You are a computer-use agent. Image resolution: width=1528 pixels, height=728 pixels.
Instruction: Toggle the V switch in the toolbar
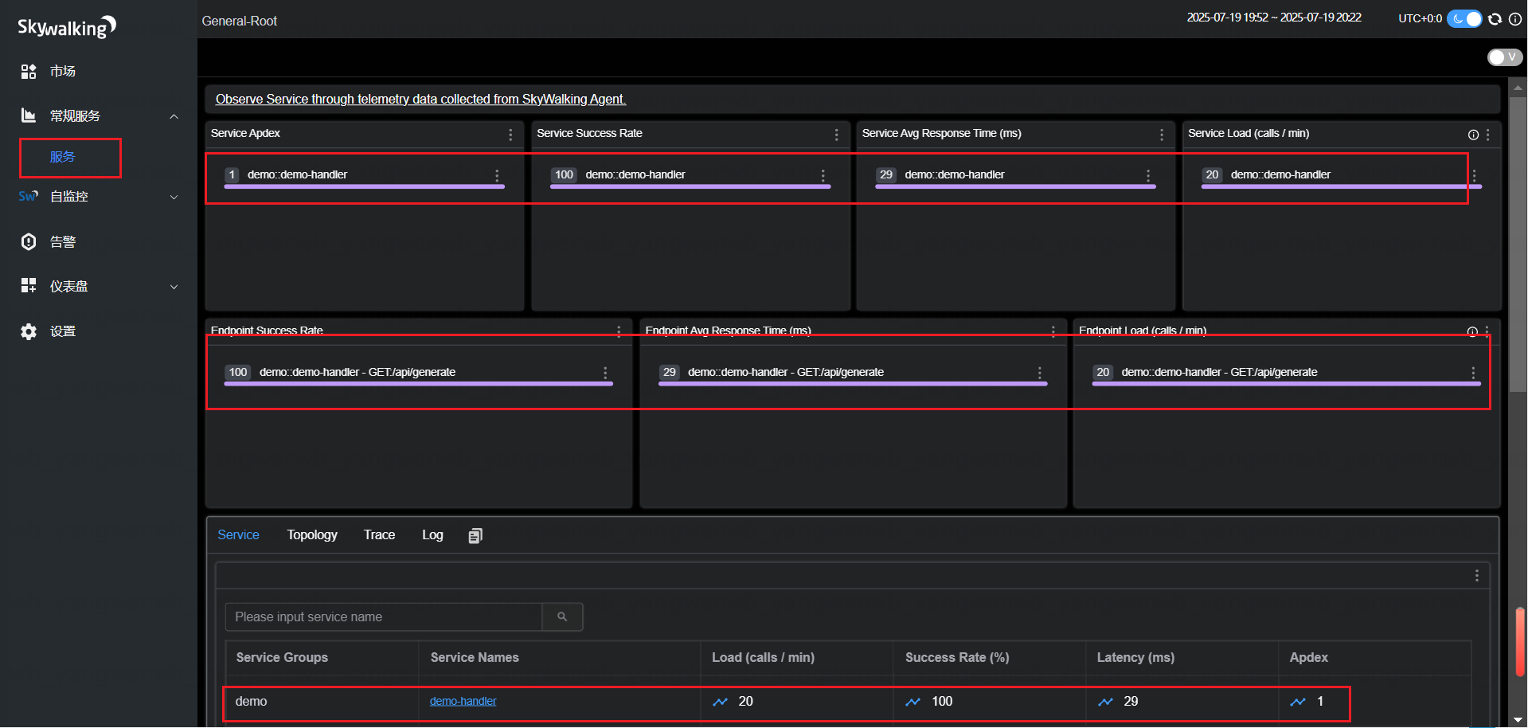tap(1504, 57)
